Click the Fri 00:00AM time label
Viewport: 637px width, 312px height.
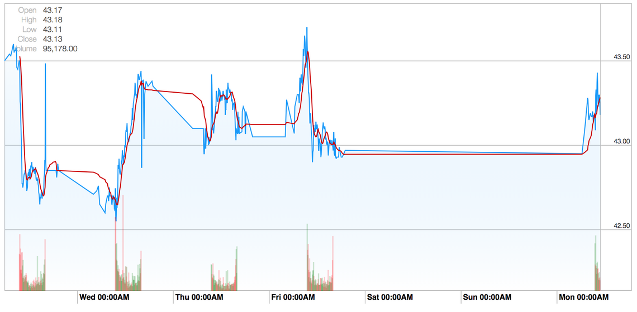pyautogui.click(x=294, y=297)
